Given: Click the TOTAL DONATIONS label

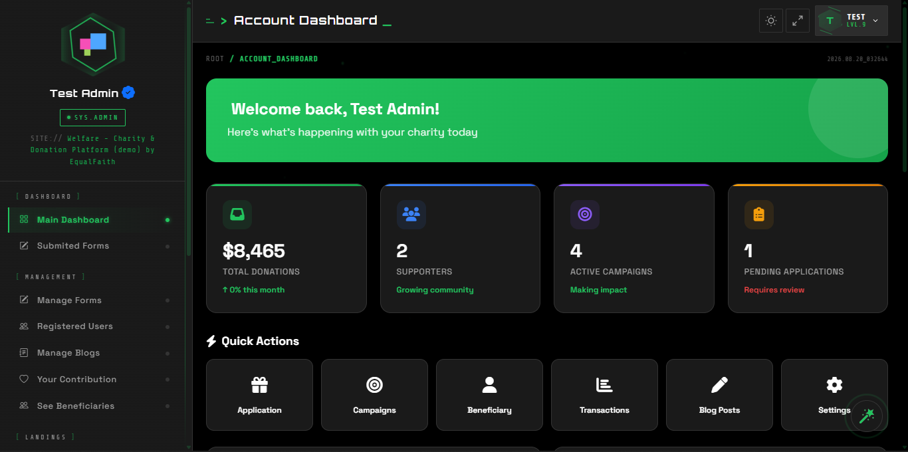Looking at the screenshot, I should click(261, 272).
